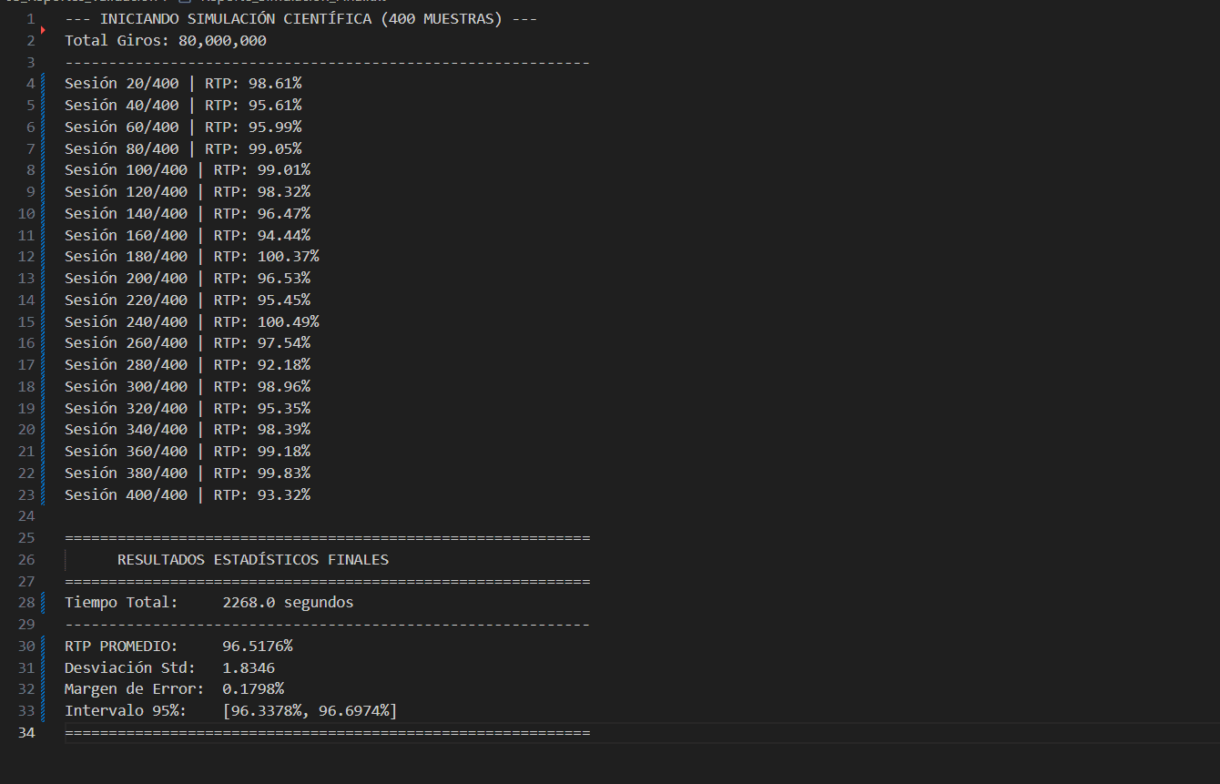The width and height of the screenshot is (1220, 784).
Task: Click the 'Sesión 280/400' text
Action: coord(127,365)
